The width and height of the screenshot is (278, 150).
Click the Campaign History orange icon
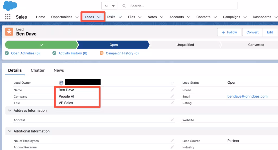(x=102, y=53)
